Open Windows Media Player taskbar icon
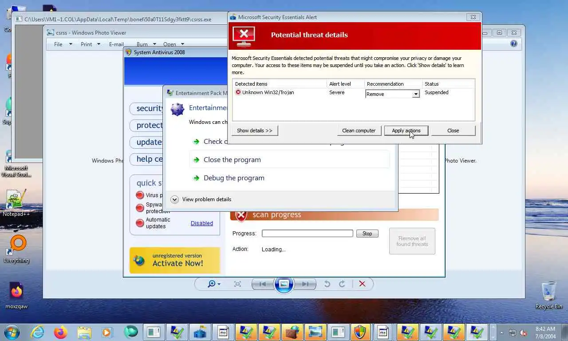Viewport: 568px width, 341px height. (x=107, y=332)
